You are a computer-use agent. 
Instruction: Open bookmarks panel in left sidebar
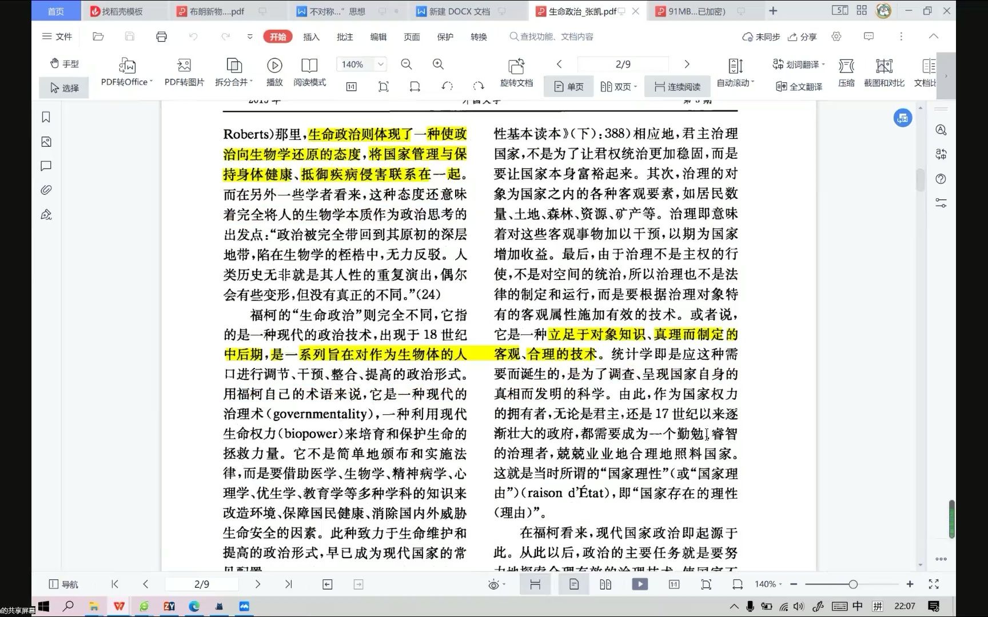46,117
